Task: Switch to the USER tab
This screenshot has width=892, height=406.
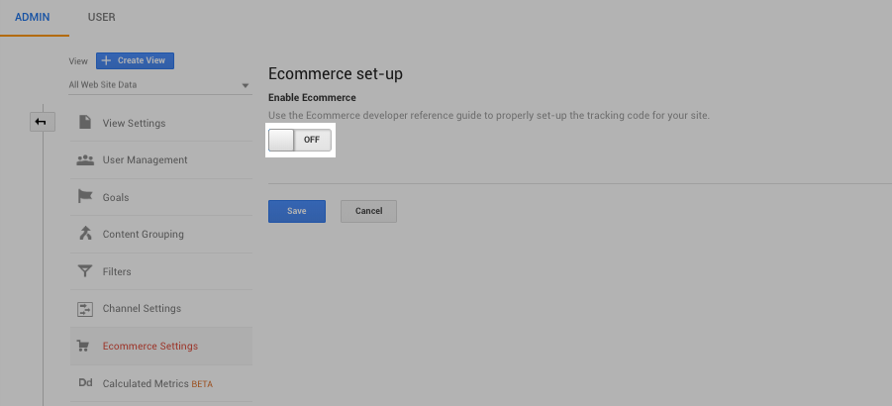Action: click(x=101, y=18)
